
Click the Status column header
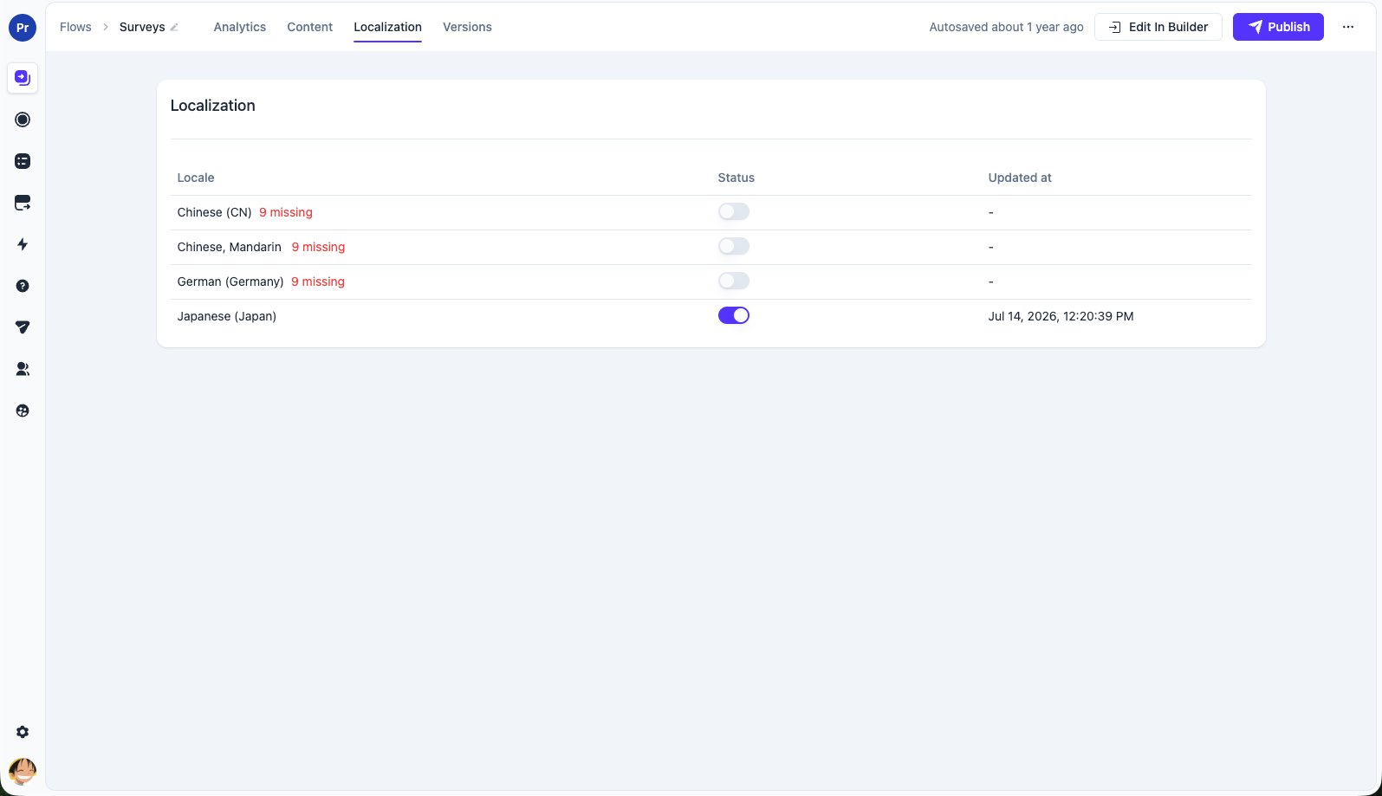click(736, 178)
